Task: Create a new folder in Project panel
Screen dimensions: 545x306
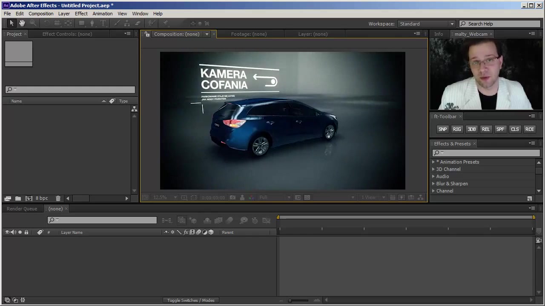Action: pyautogui.click(x=18, y=198)
